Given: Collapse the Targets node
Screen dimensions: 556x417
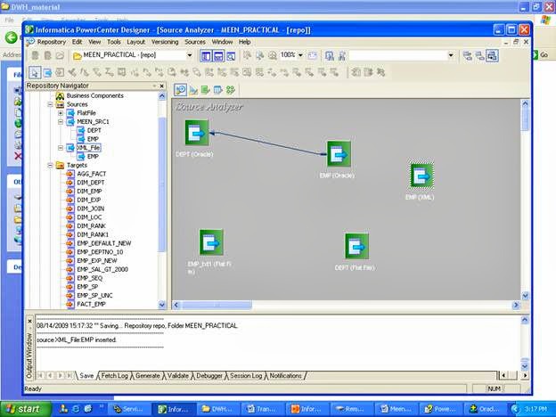Looking at the screenshot, I should 51,165.
